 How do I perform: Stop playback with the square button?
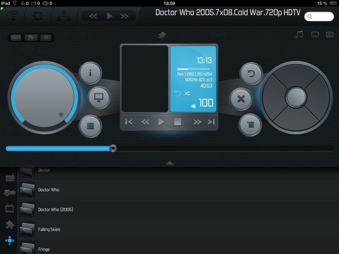point(178,122)
